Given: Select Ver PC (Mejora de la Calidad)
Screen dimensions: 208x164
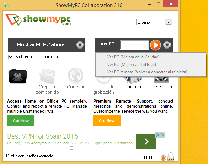Looking at the screenshot, I should [133, 57].
